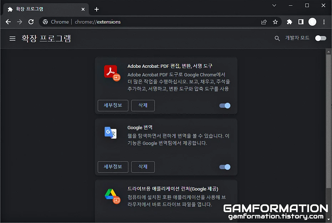The width and height of the screenshot is (332, 223).
Task: Click the Google Drive launcher extension icon
Action: pyautogui.click(x=112, y=196)
